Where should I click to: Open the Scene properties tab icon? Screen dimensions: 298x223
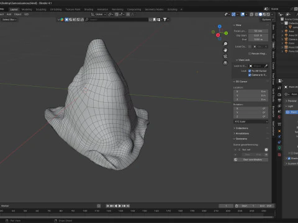[x=279, y=111]
